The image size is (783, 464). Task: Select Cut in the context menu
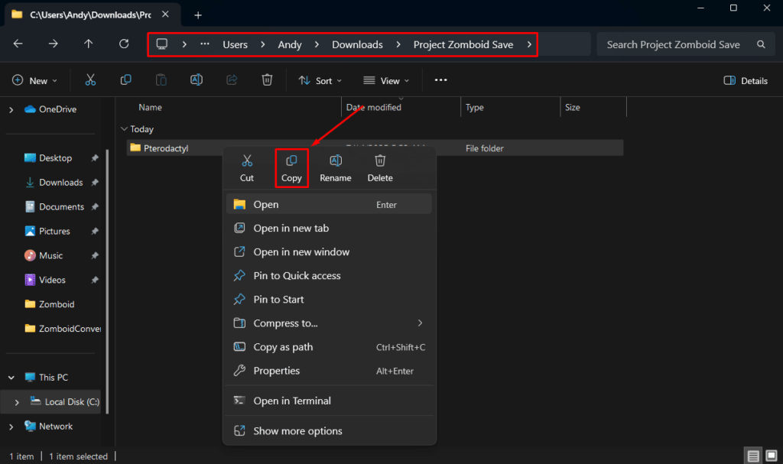click(x=247, y=168)
